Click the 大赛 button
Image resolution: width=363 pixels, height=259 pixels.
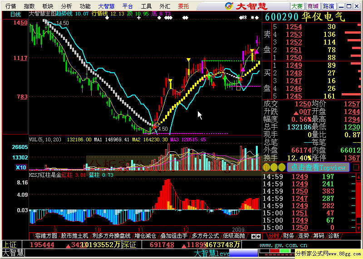(297, 6)
